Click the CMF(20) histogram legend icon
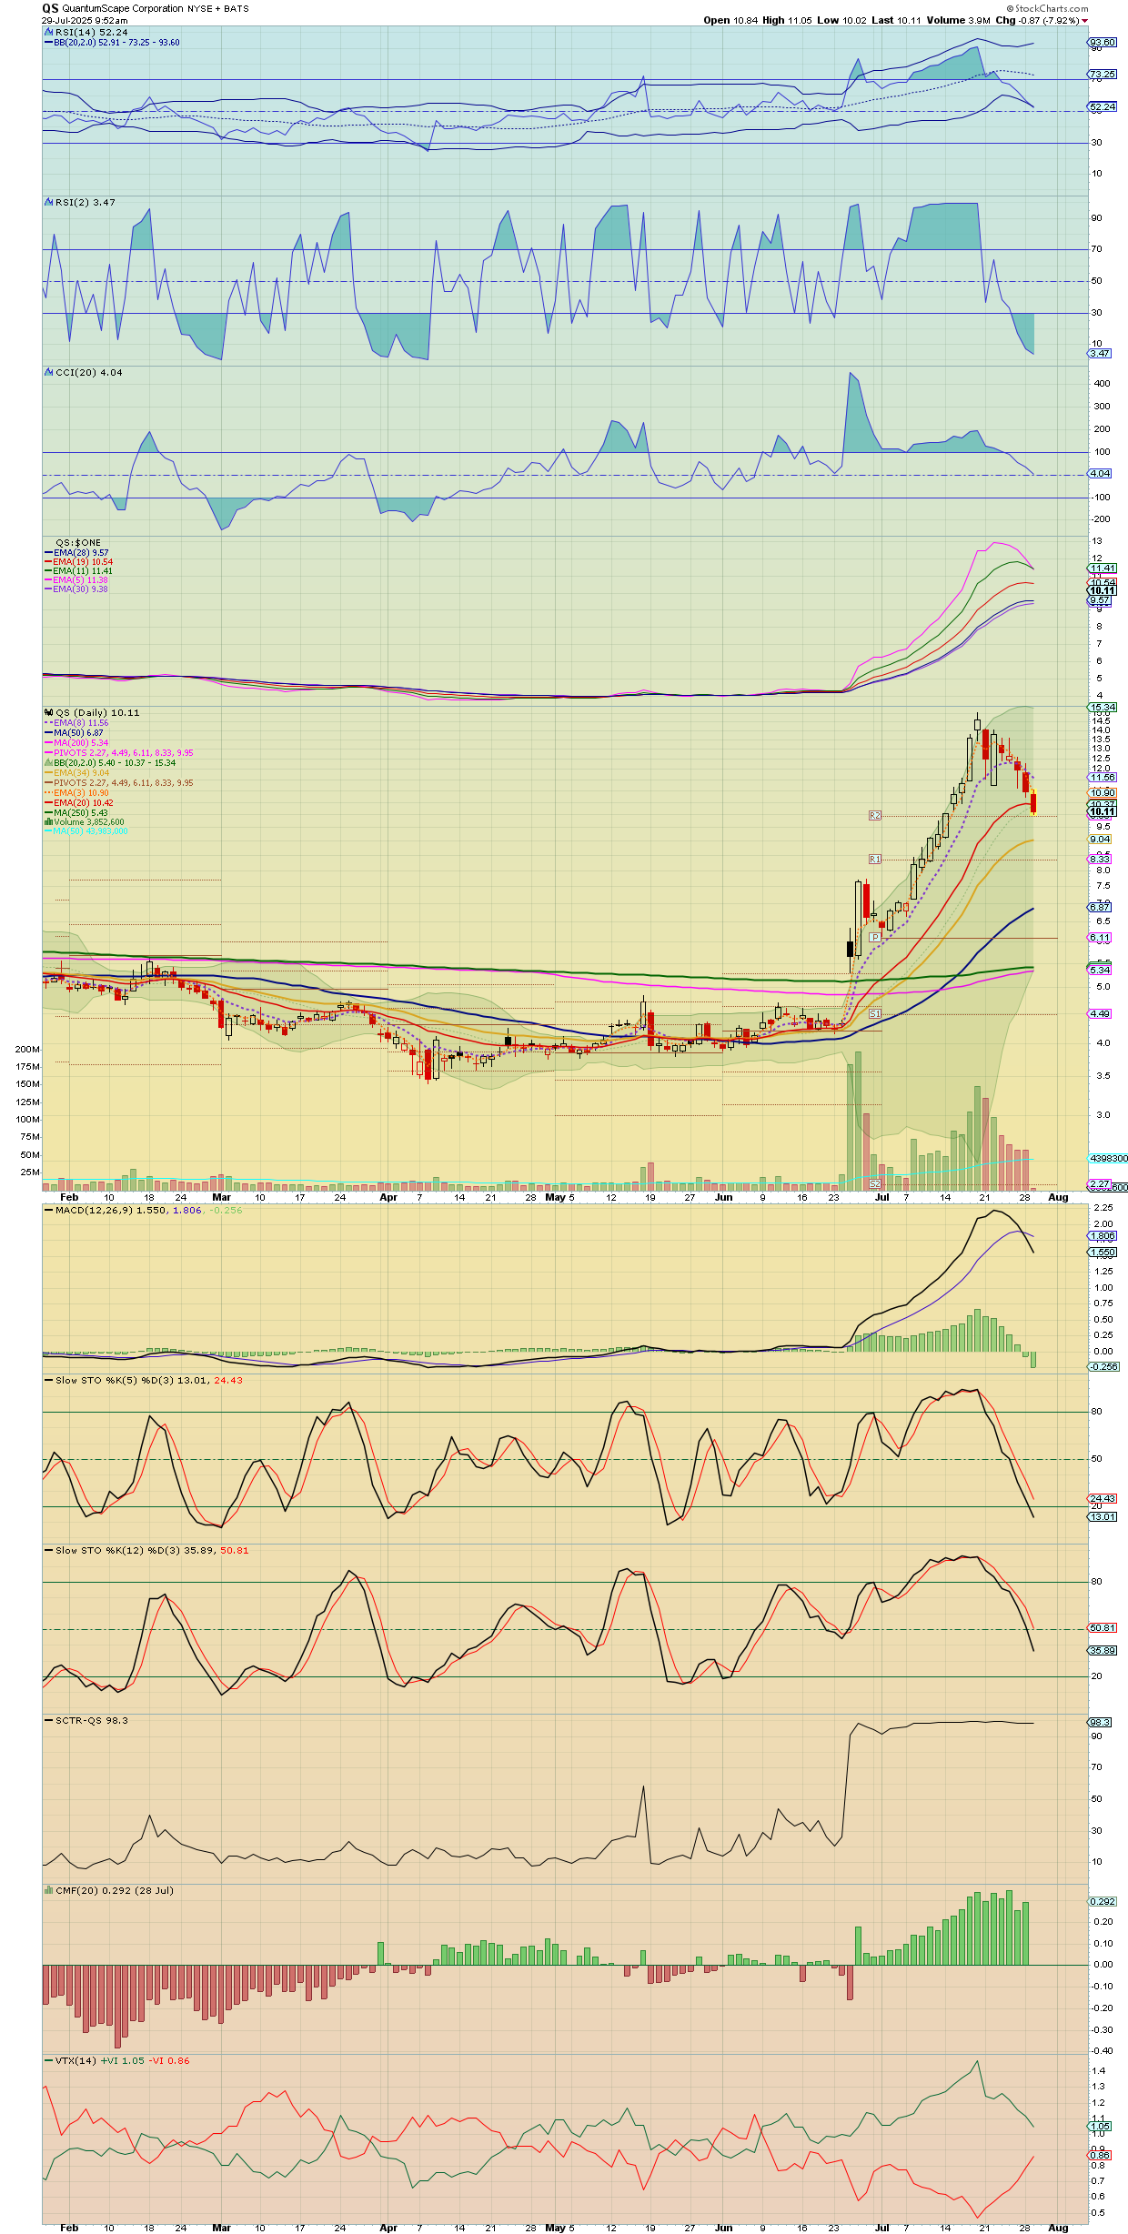The width and height of the screenshot is (1128, 2234). point(49,1890)
